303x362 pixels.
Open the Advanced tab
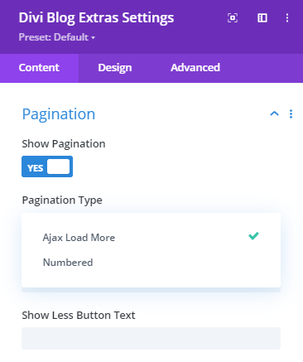195,67
